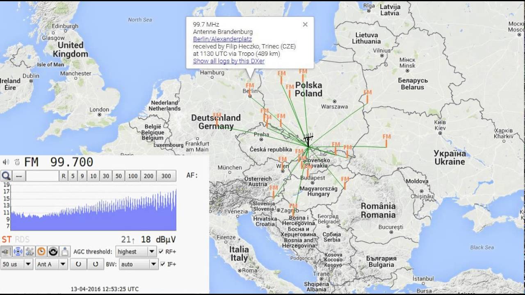
Task: Click Show all logs by this DXer
Action: click(229, 61)
